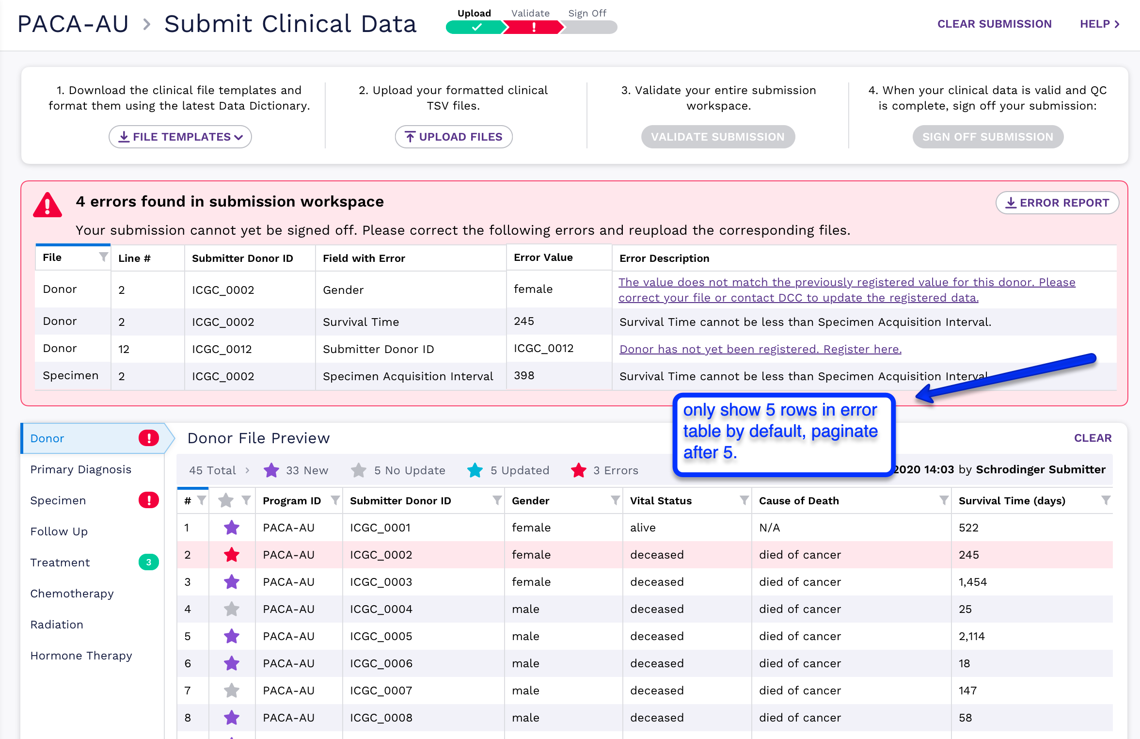
Task: Click Clear Submission in the header
Action: click(995, 24)
